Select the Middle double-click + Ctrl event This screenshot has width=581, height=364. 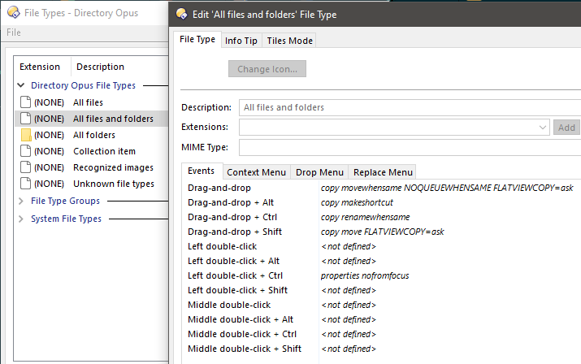click(x=382, y=335)
